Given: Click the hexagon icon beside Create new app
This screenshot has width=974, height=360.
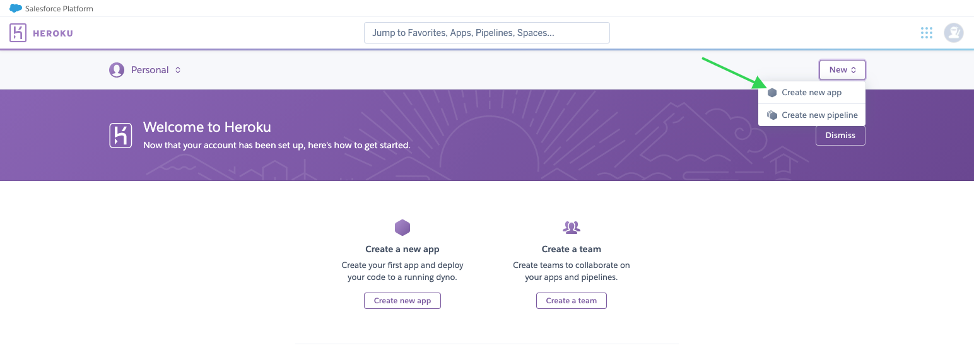Looking at the screenshot, I should coord(772,93).
